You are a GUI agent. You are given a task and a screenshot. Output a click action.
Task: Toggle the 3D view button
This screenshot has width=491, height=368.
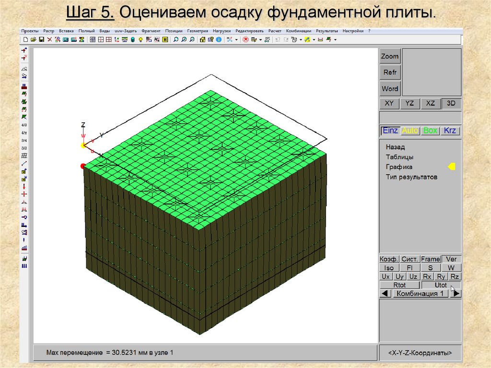pyautogui.click(x=451, y=104)
